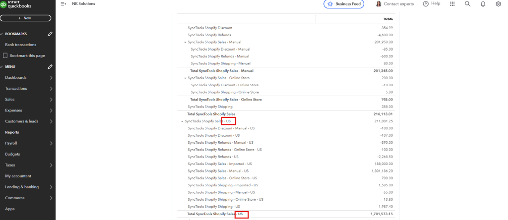Open the settings gear icon
The image size is (508, 220).
click(498, 4)
